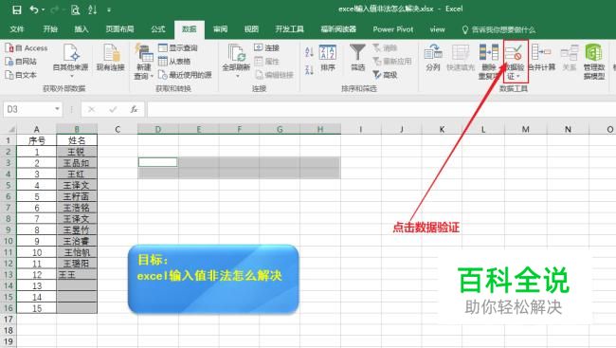Click the From Access (自 Access) button

(27, 48)
